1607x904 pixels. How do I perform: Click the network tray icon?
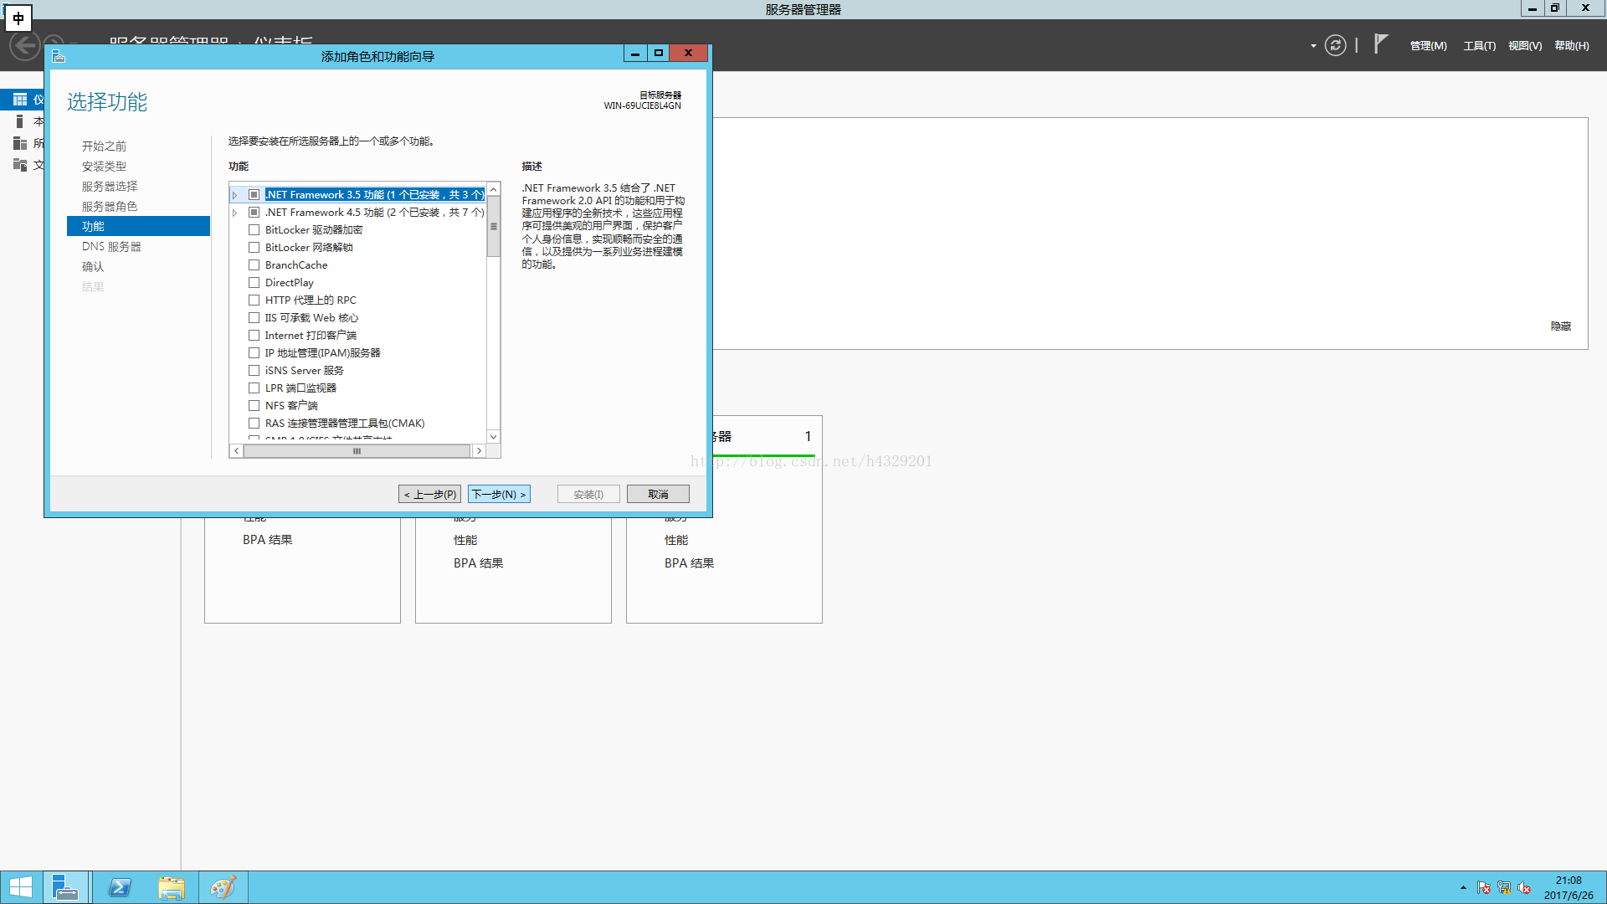(x=1504, y=888)
